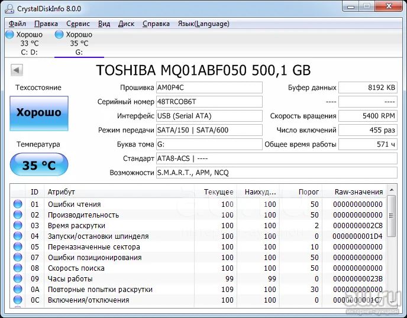Click the ID column header
The width and height of the screenshot is (407, 318).
pos(34,192)
